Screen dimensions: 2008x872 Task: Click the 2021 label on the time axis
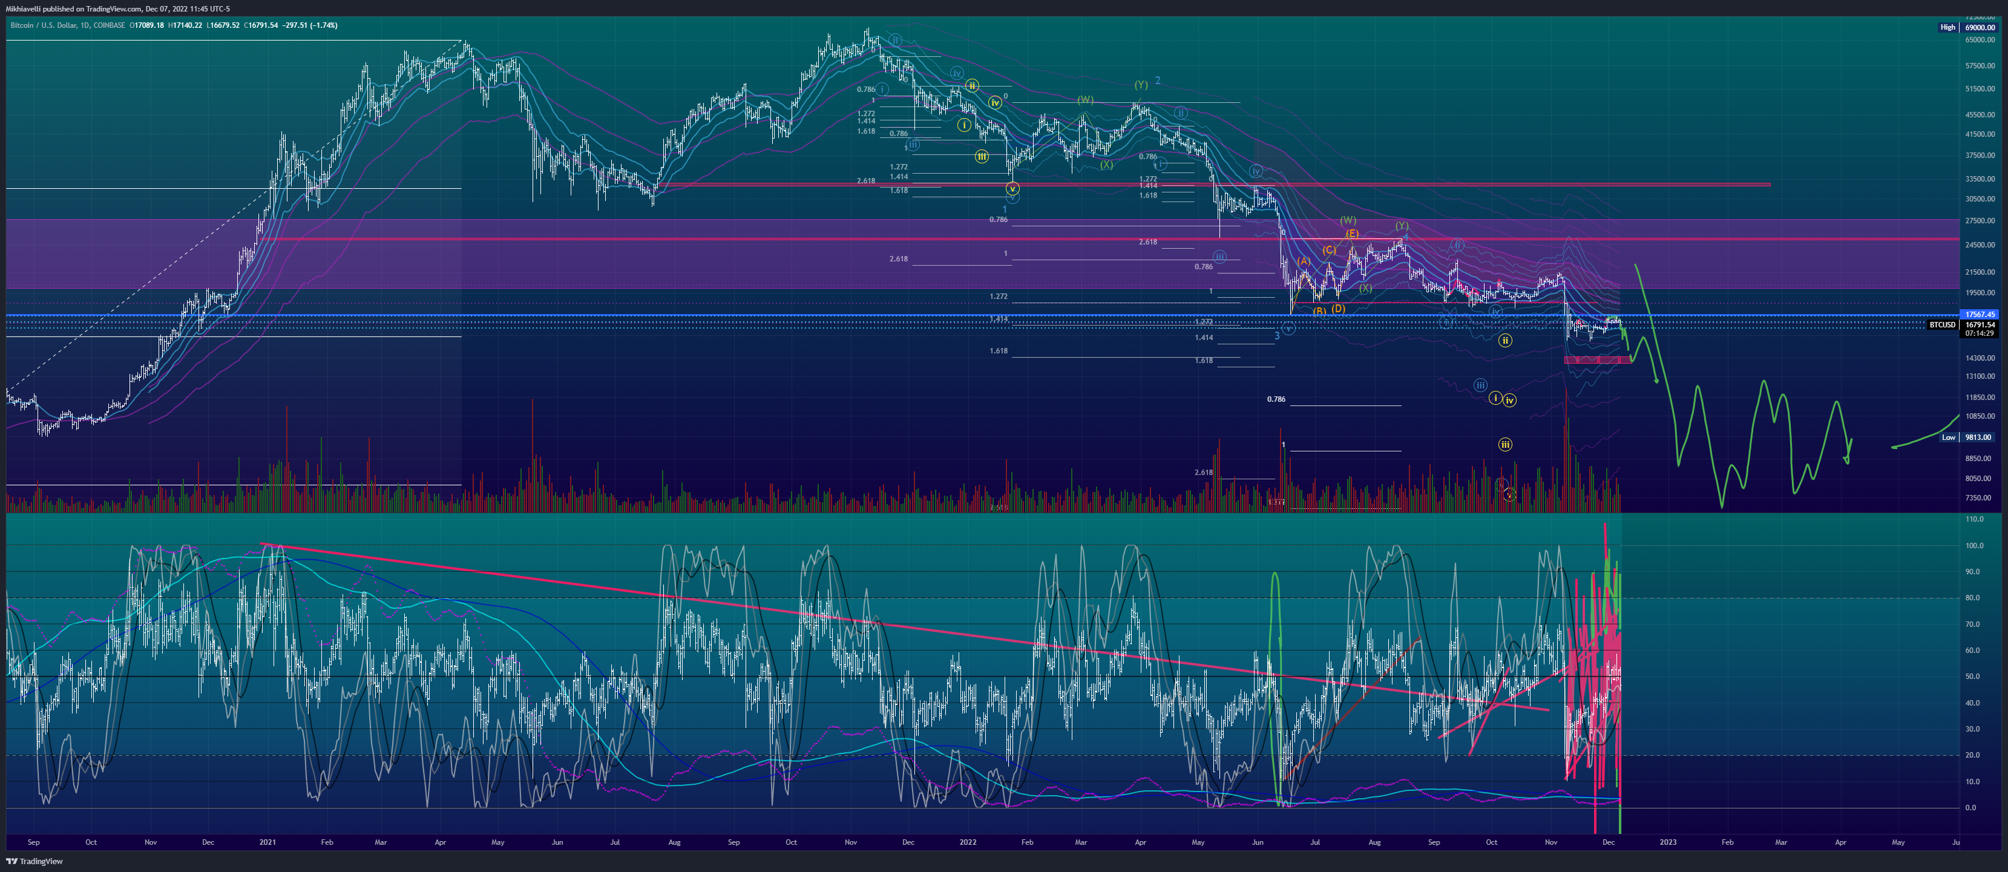[267, 842]
